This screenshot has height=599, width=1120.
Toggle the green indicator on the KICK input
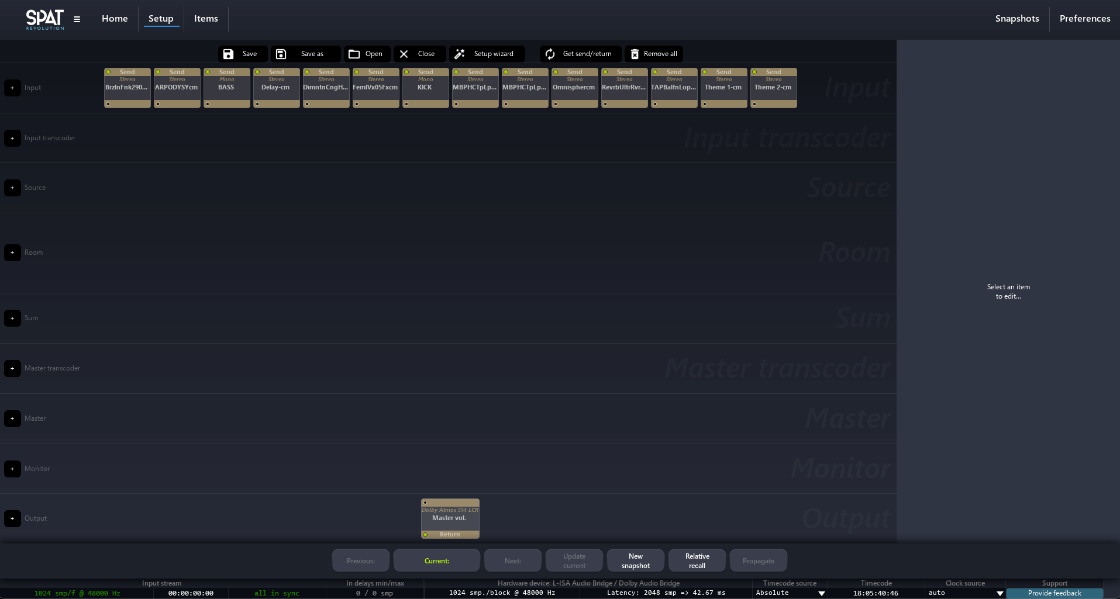406,72
